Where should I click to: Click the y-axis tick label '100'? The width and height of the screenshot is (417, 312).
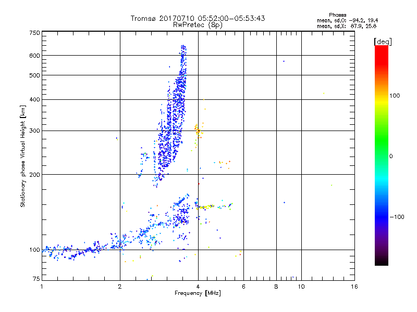click(x=34, y=250)
